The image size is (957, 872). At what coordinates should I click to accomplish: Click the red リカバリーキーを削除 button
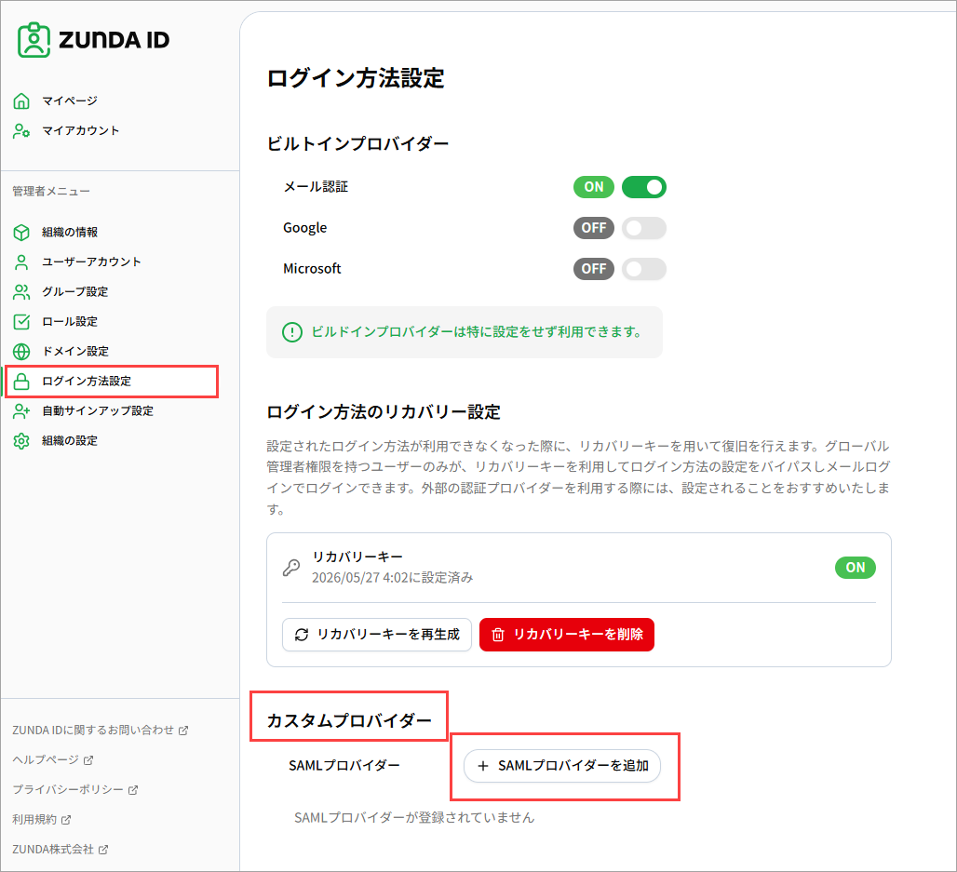(x=567, y=635)
